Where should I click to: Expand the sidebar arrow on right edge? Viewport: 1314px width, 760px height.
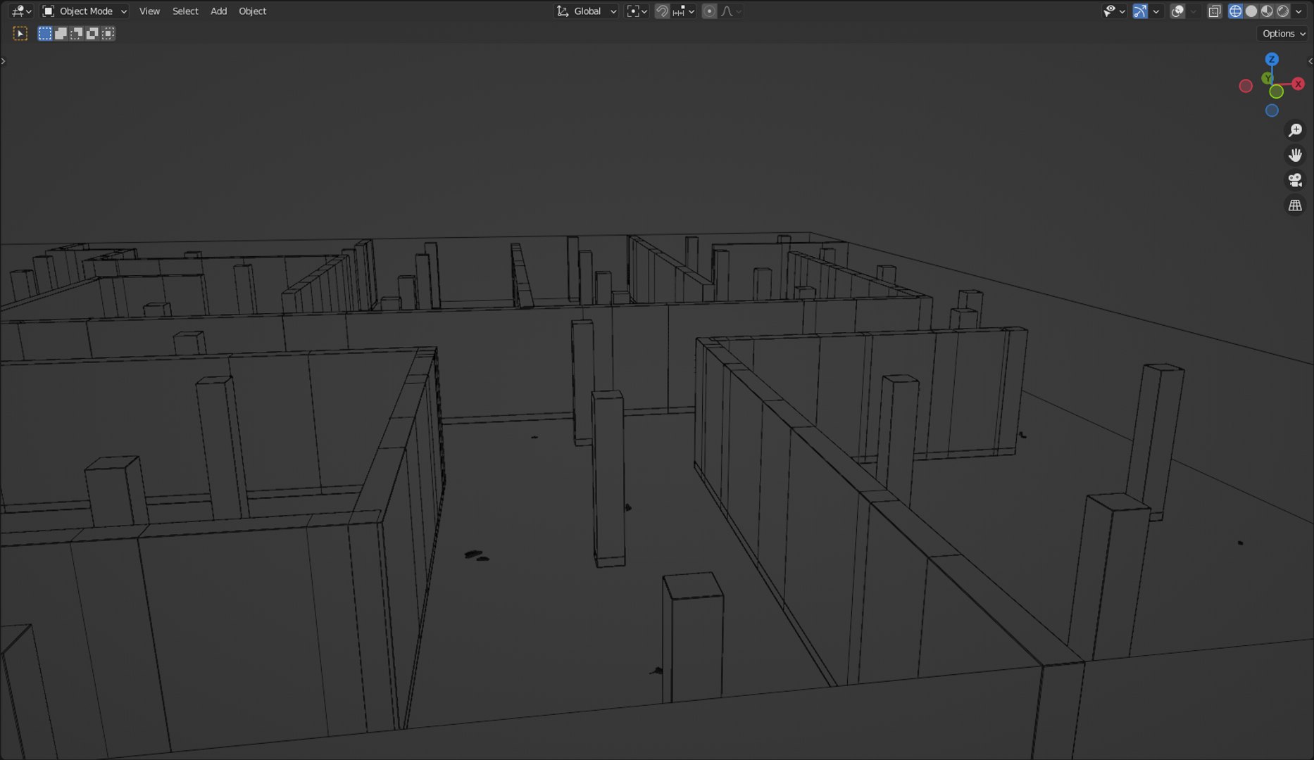click(x=1310, y=61)
